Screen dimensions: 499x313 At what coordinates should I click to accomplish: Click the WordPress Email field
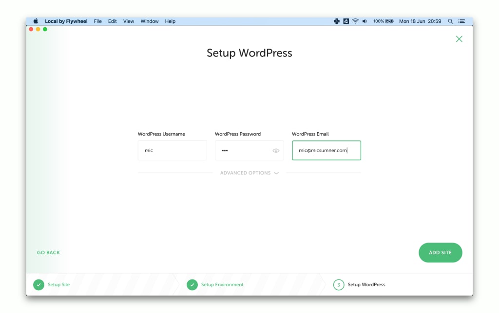[x=326, y=151]
